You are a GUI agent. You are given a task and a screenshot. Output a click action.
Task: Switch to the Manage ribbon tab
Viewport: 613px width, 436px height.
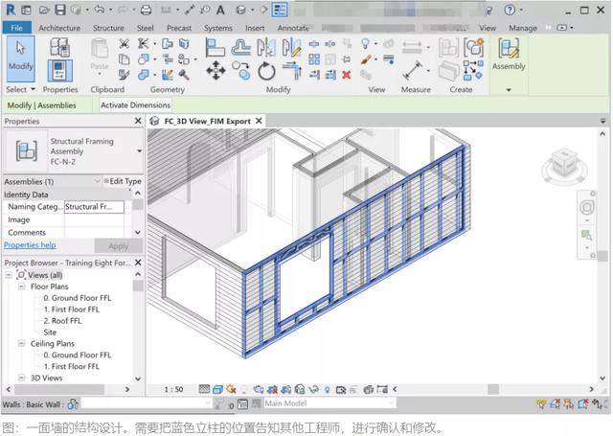point(523,28)
